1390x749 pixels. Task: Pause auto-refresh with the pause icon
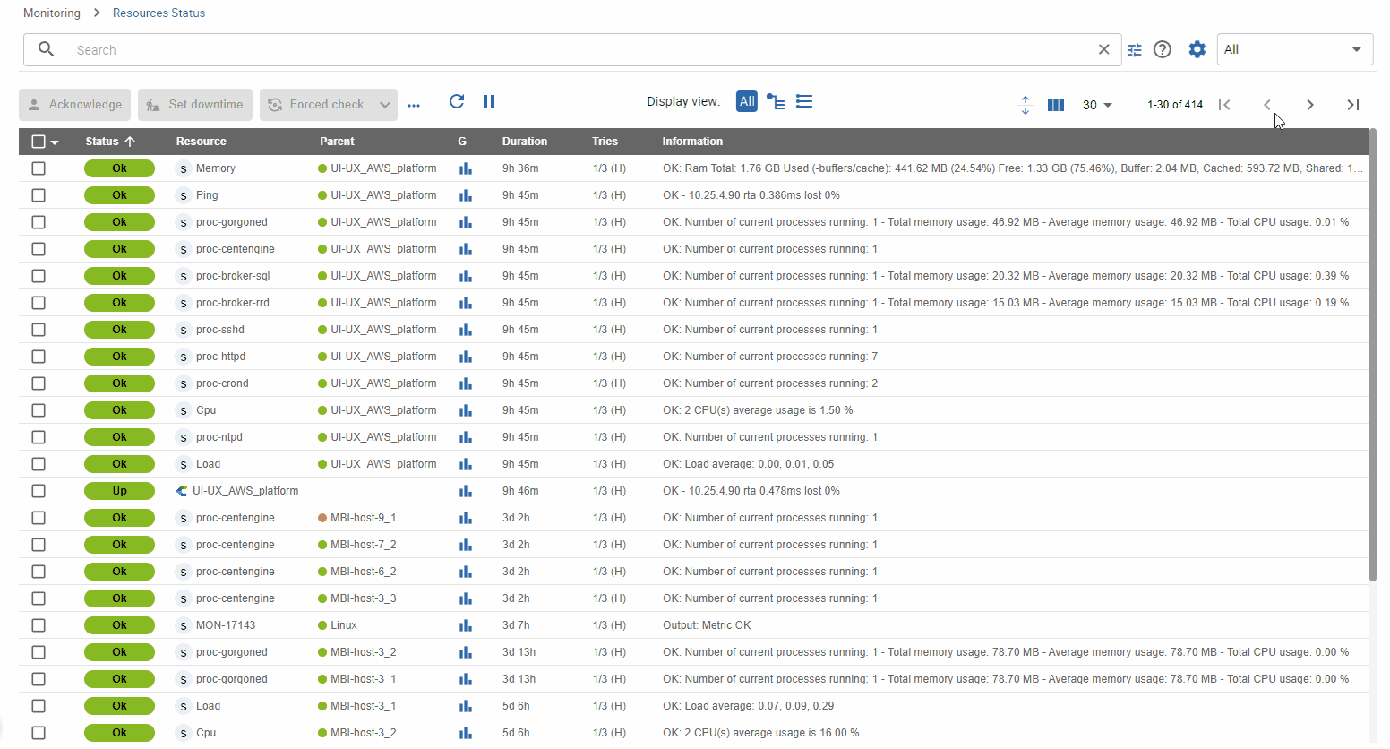point(489,101)
